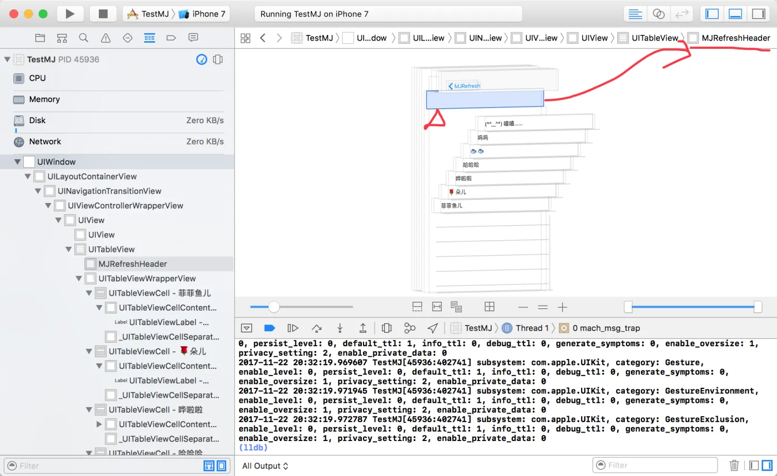Click the Step into button
The image size is (777, 476).
tap(340, 328)
